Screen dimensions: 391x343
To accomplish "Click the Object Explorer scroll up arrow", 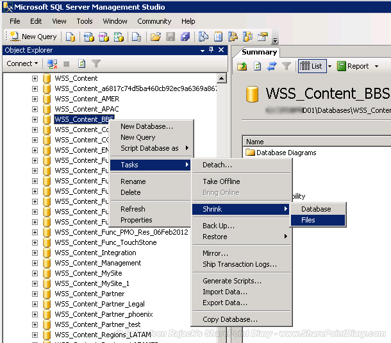I will pyautogui.click(x=221, y=78).
